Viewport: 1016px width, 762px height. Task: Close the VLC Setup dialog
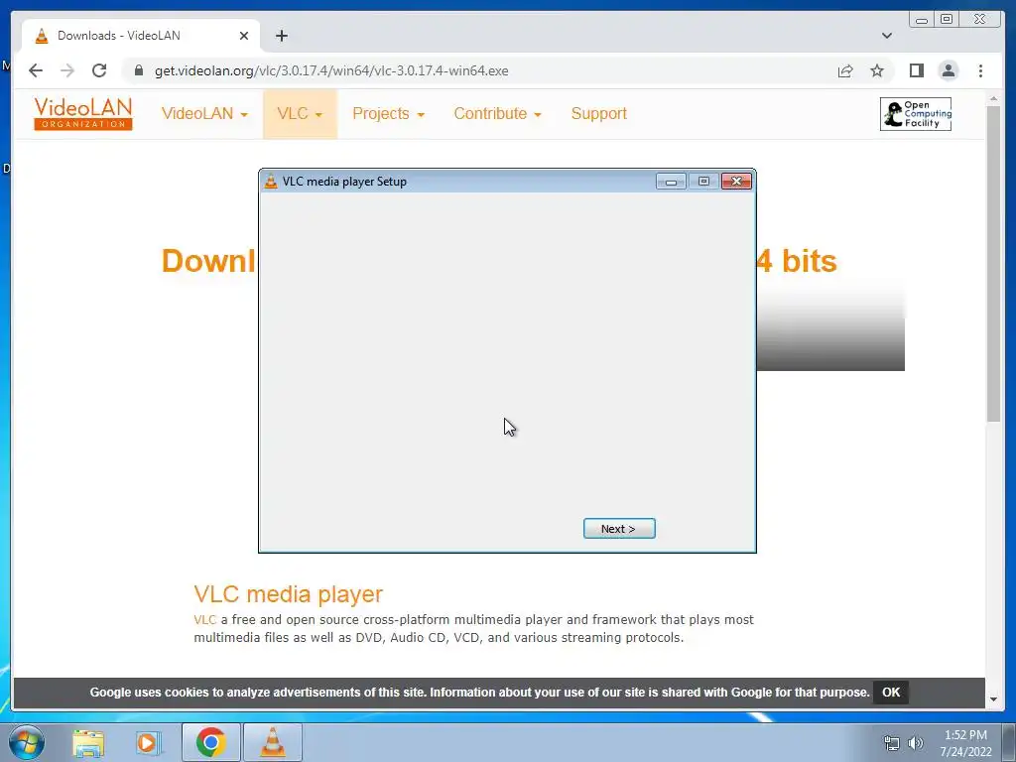[x=737, y=182]
